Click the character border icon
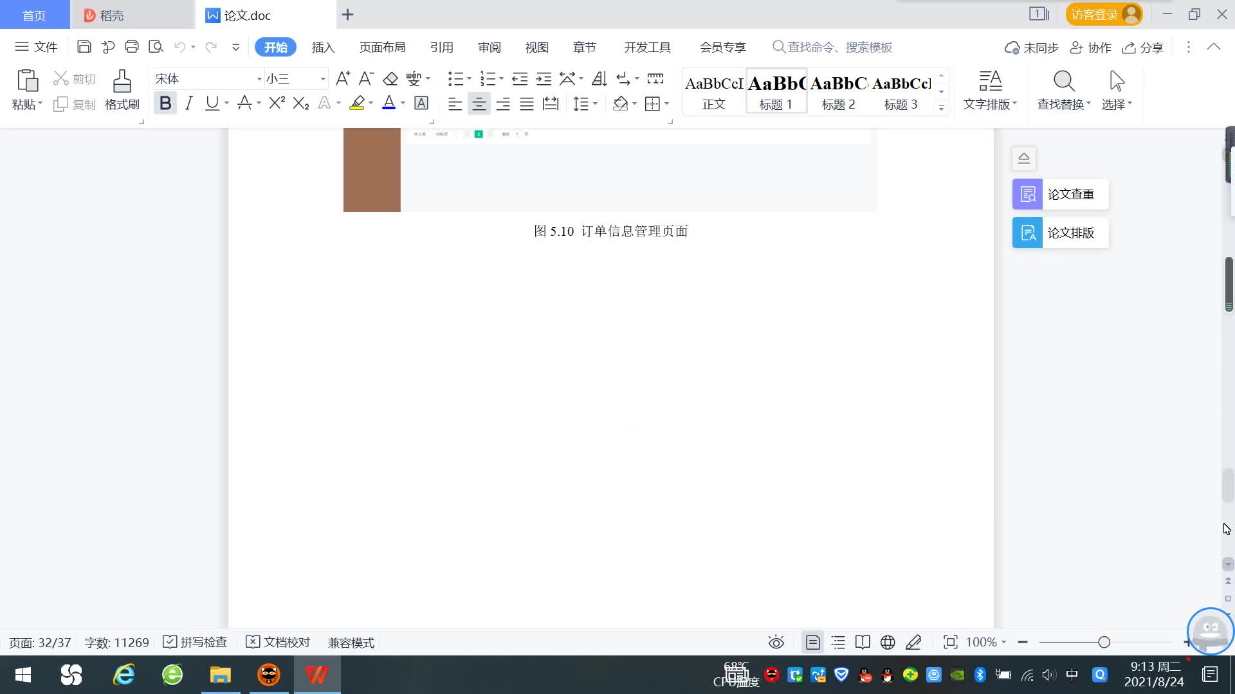 coord(421,103)
